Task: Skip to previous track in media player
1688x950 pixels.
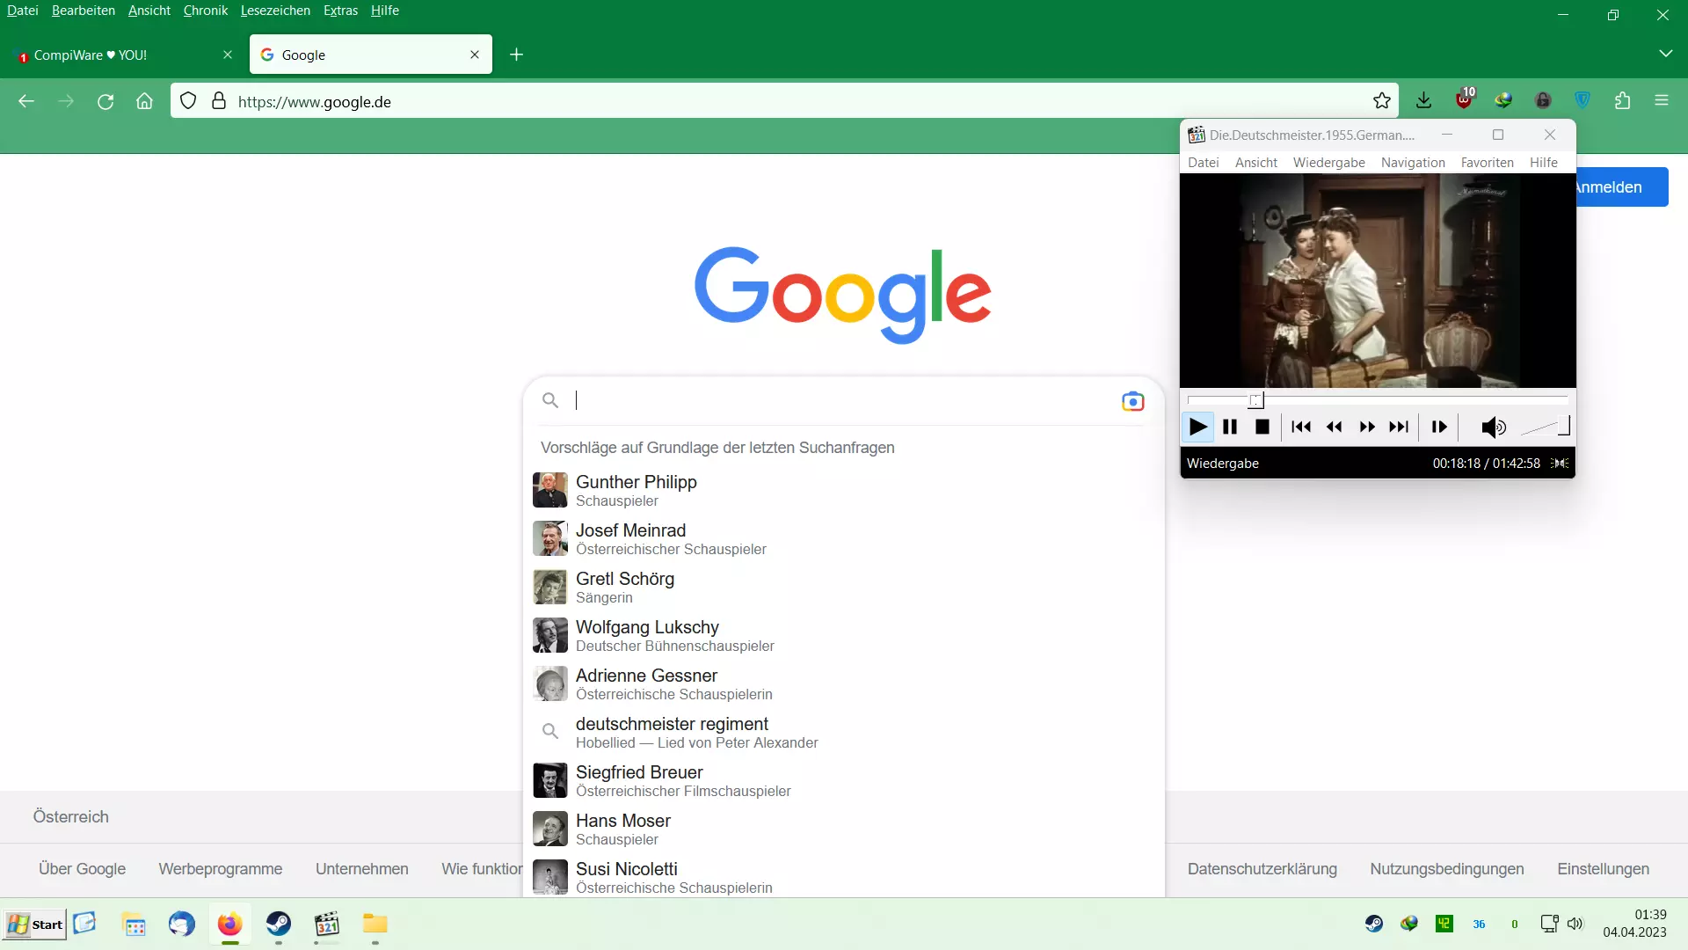Action: (x=1301, y=427)
